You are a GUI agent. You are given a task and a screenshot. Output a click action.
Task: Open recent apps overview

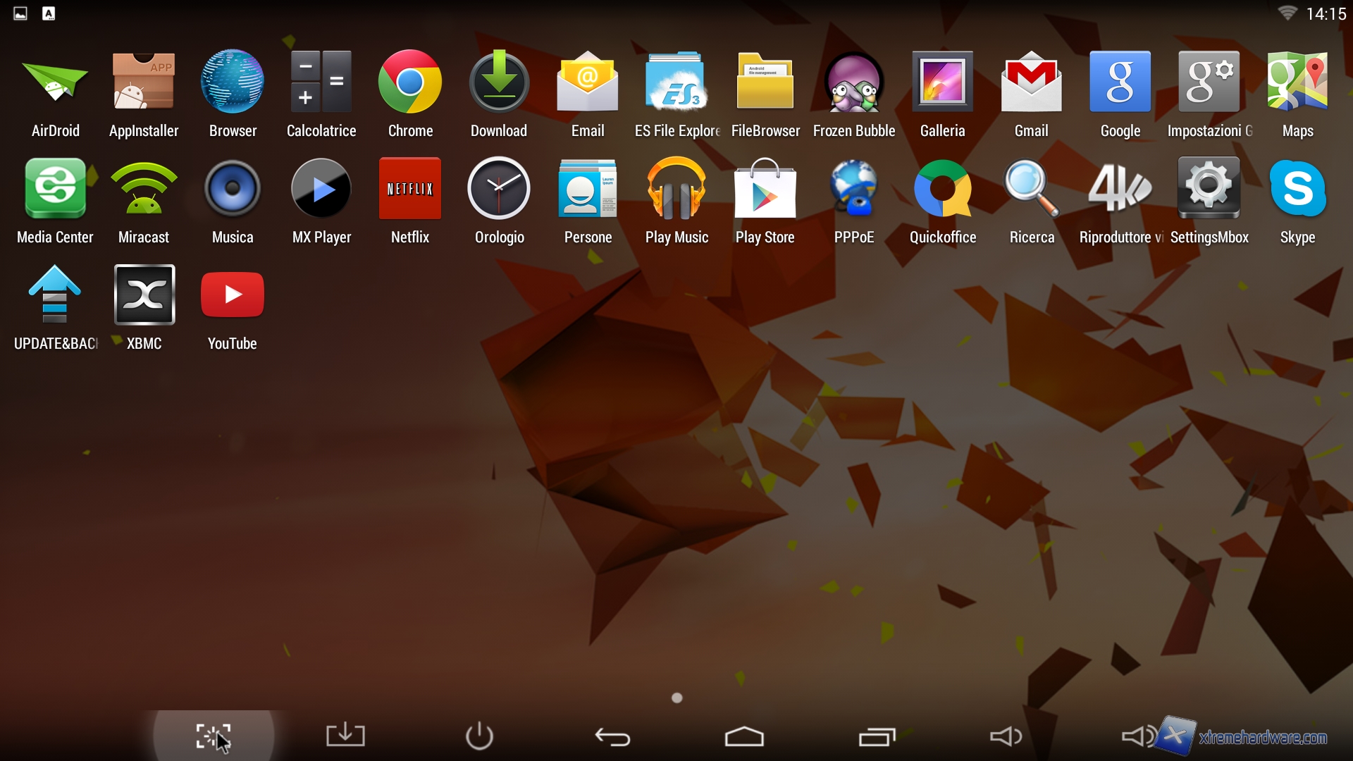pos(877,737)
